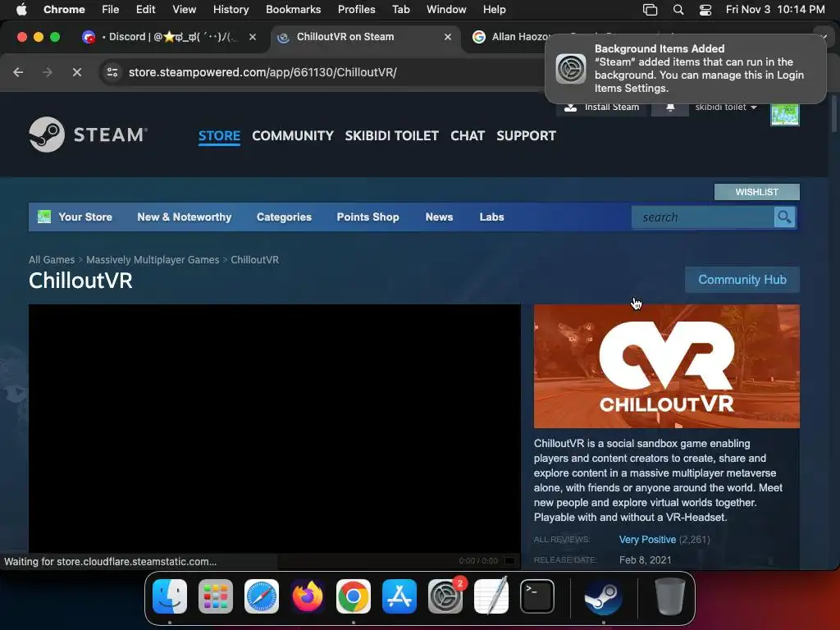Close the Discord tab

[x=253, y=37]
